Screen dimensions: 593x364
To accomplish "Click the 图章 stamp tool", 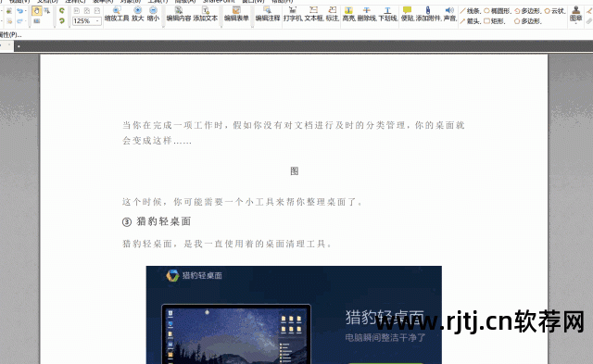I will click(576, 13).
